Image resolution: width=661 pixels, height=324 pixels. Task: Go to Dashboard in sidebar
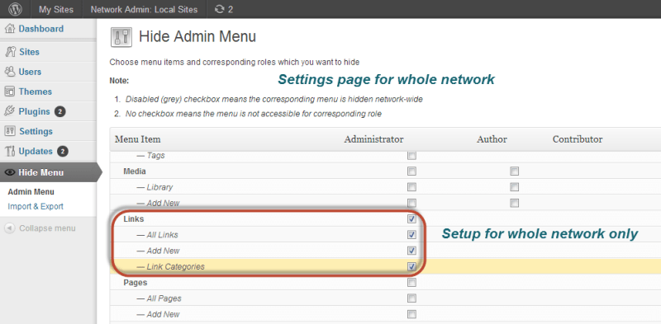40,29
